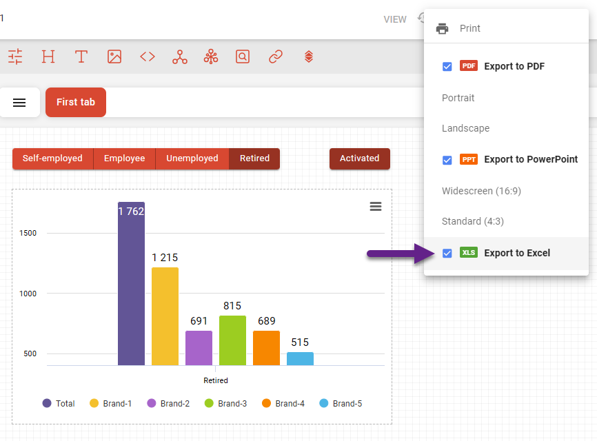Click the code embed brackets icon
This screenshot has width=597, height=441.
(148, 57)
